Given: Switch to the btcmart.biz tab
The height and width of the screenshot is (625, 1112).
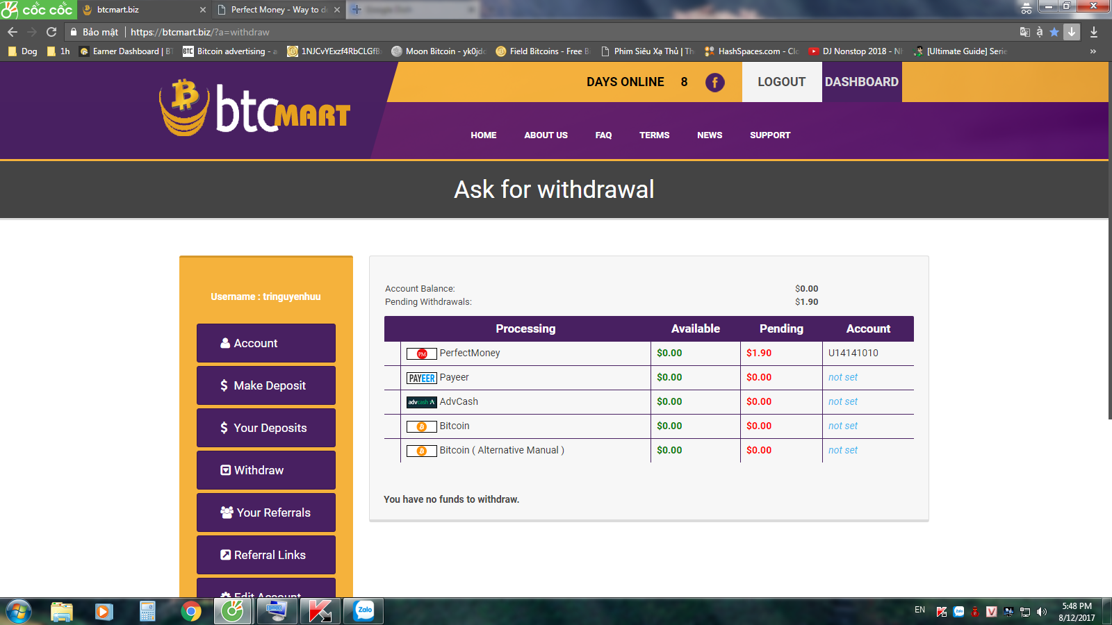Looking at the screenshot, I should [143, 10].
